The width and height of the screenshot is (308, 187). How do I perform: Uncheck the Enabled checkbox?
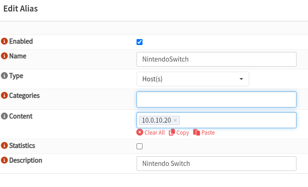(139, 42)
